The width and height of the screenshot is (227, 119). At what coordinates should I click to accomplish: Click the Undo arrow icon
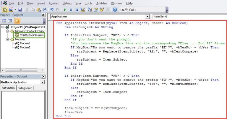coord(52,10)
